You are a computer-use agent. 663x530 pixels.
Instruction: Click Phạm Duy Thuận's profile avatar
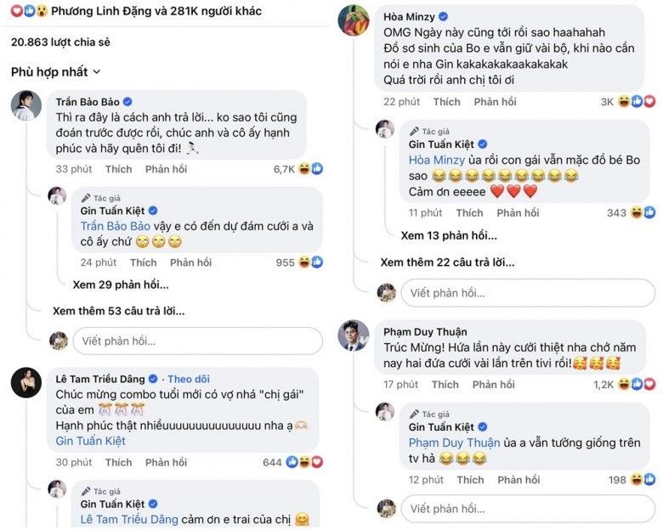(x=354, y=335)
